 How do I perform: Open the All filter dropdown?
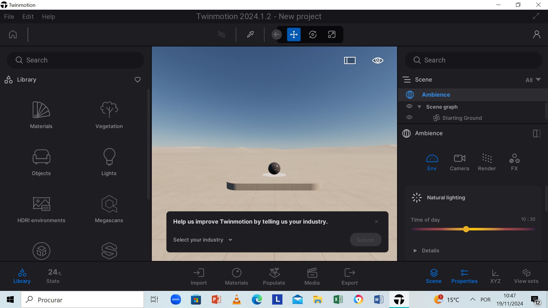533,80
